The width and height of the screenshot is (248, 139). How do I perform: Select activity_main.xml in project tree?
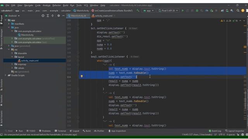coord(30,61)
